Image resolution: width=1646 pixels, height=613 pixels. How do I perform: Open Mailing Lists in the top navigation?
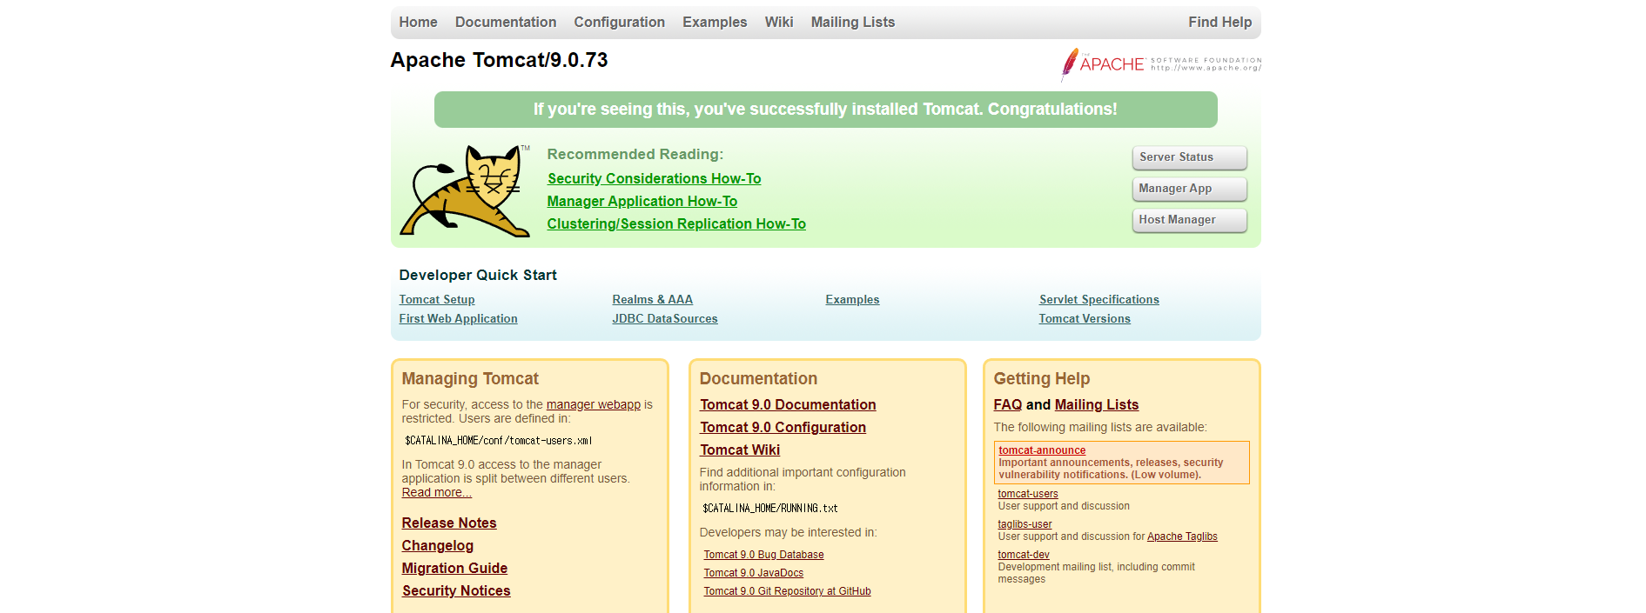853,23
